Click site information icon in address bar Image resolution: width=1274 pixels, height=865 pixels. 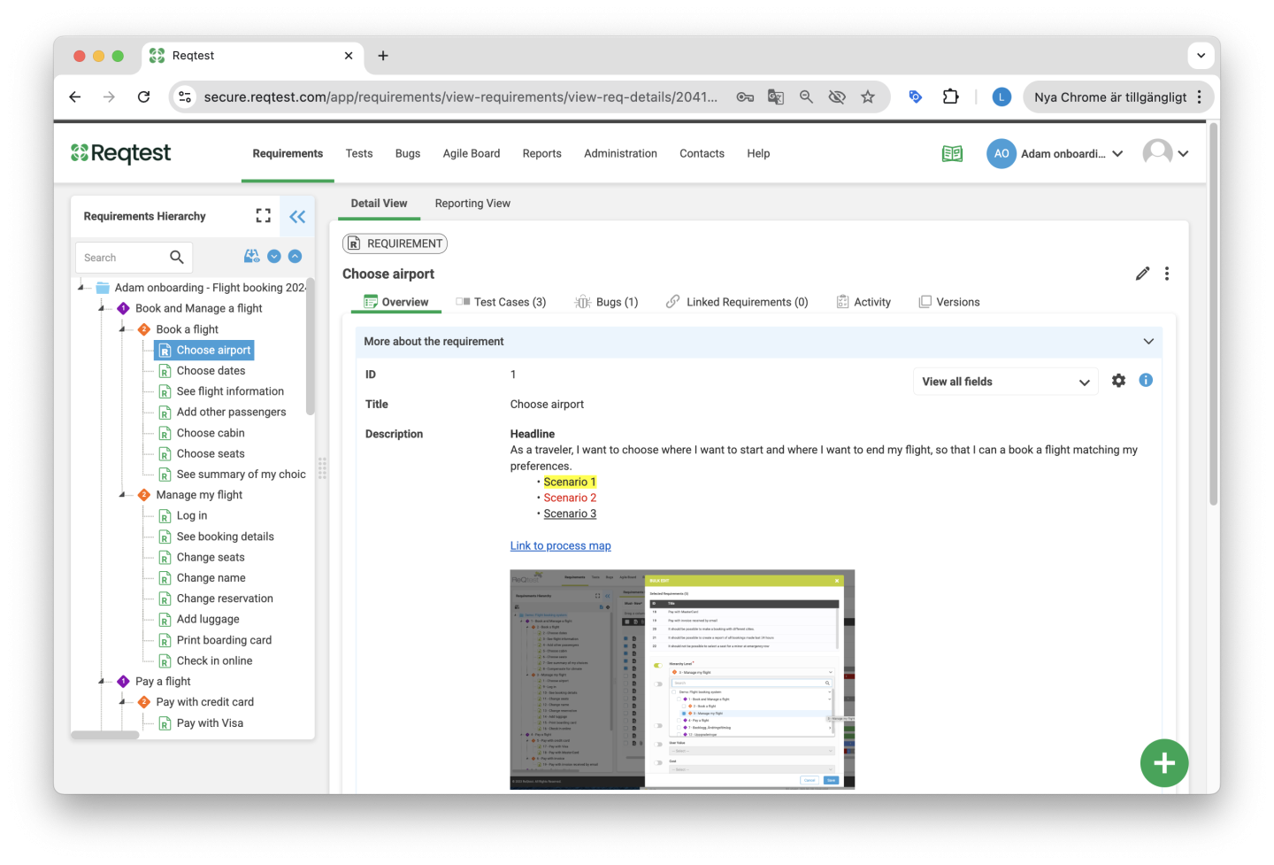[185, 97]
